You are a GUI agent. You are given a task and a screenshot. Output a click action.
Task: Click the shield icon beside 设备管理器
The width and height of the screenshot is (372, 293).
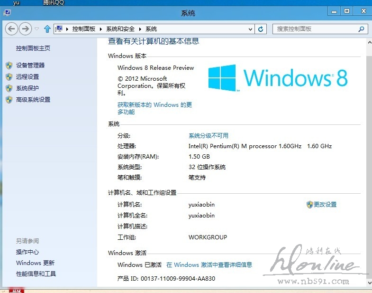point(9,66)
